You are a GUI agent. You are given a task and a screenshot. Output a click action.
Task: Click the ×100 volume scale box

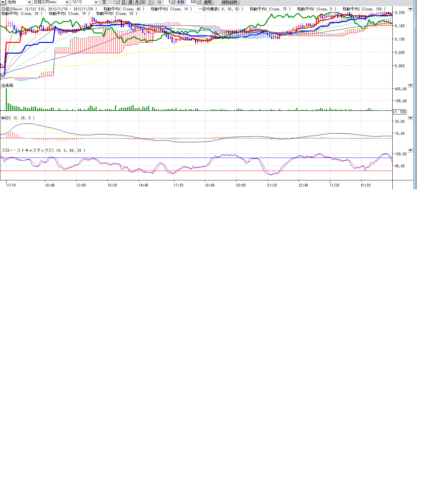point(400,112)
